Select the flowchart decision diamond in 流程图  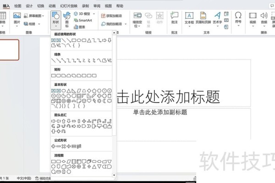click(x=64, y=161)
